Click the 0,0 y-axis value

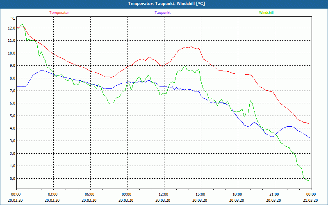point(12,179)
